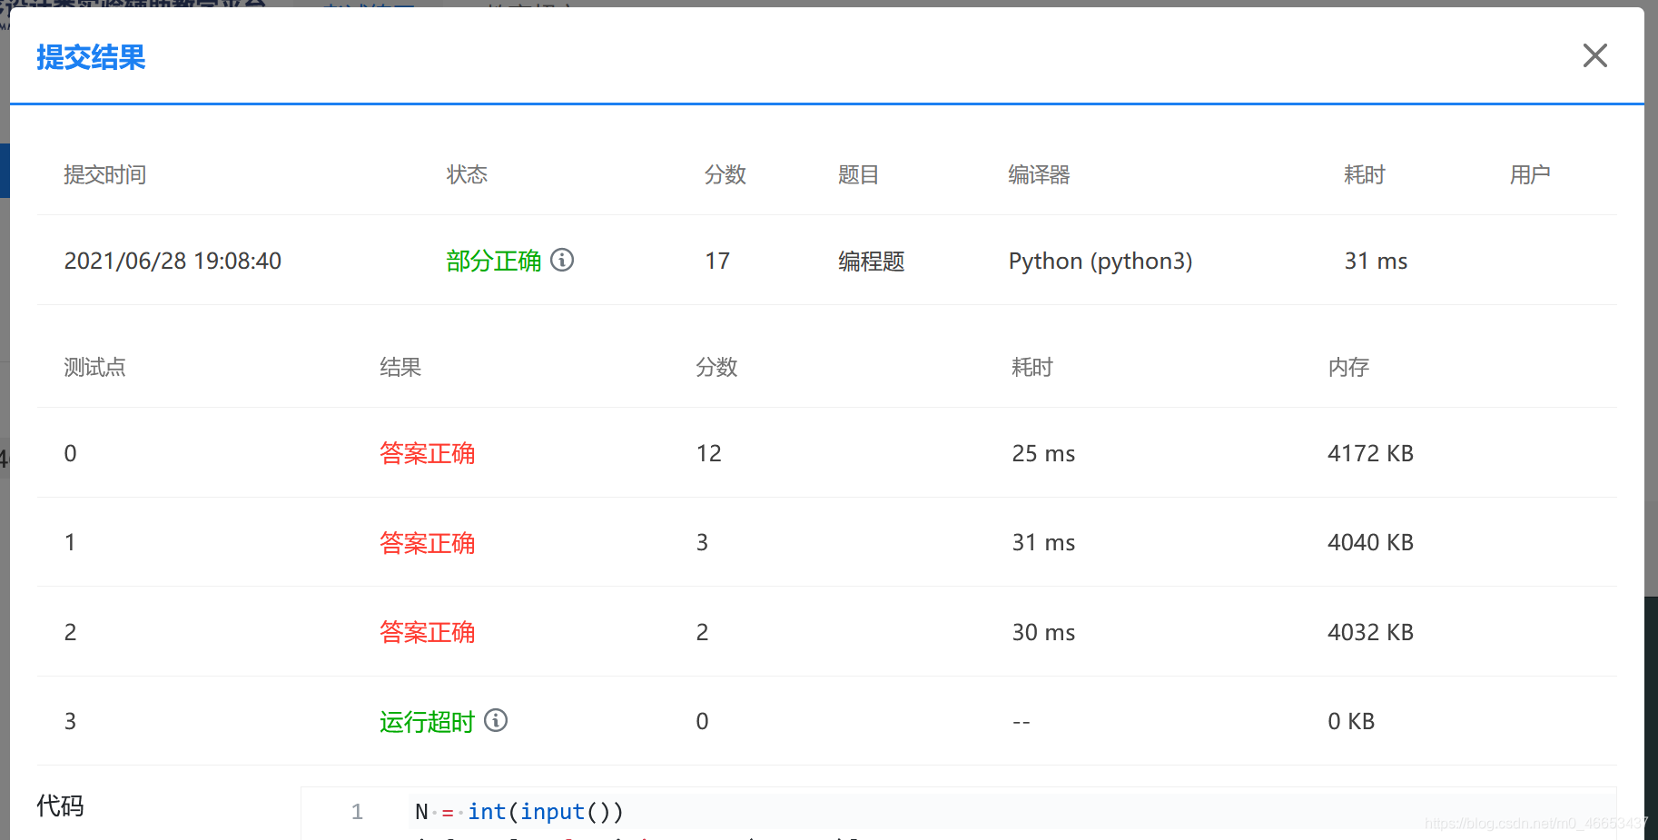Click memory value 4040 KB

pos(1370,543)
